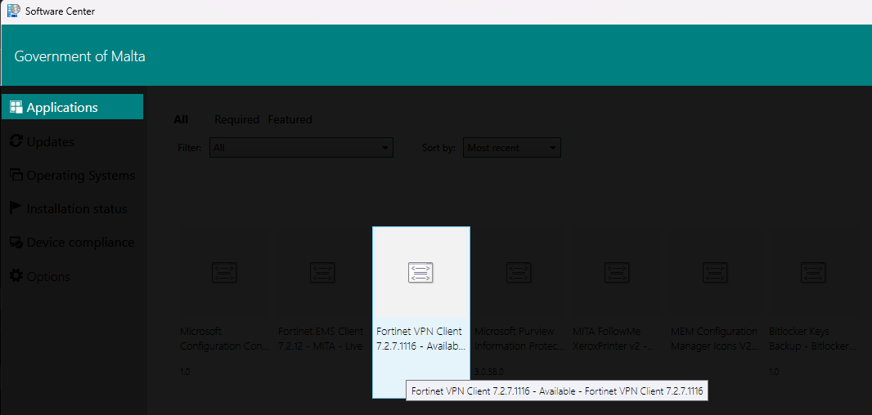
Task: Click the Filter dropdown arrow
Action: [x=384, y=148]
